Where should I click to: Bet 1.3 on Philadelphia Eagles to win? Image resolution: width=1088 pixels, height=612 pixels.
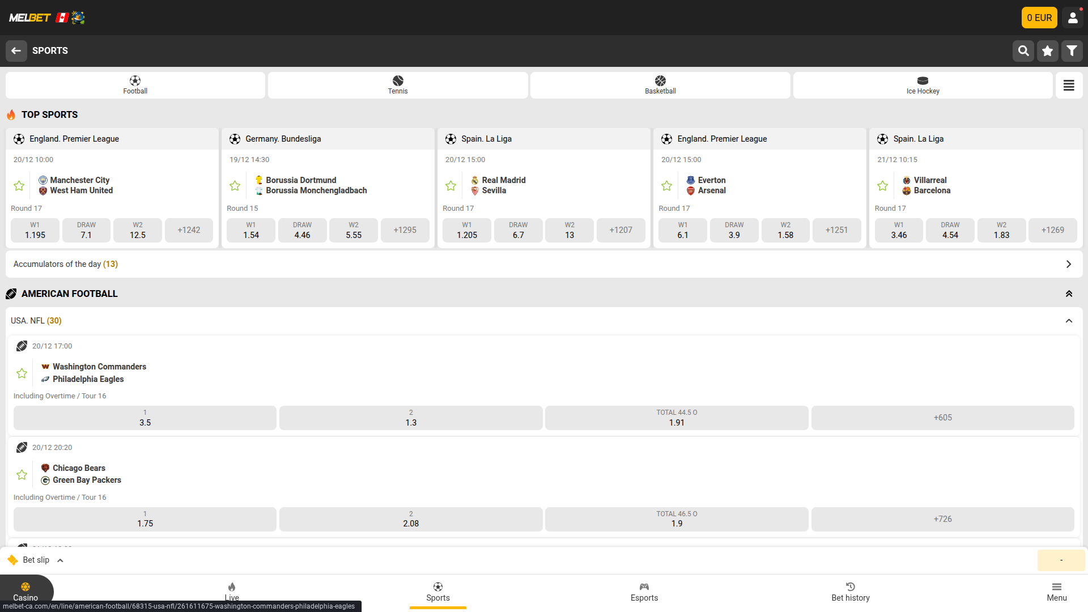(x=411, y=418)
